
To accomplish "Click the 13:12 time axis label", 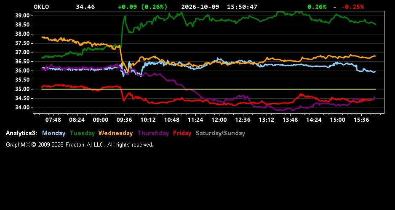I will [267, 120].
